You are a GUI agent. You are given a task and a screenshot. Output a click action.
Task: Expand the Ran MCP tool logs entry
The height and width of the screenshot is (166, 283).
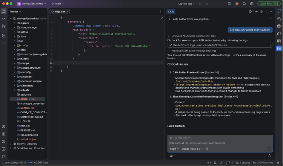[220, 45]
